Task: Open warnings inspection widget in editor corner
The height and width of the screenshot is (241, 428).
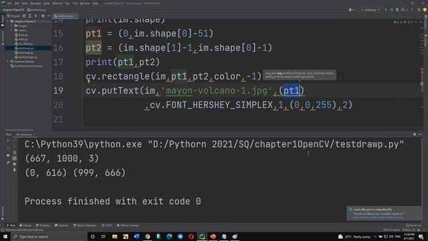Action: click(403, 22)
